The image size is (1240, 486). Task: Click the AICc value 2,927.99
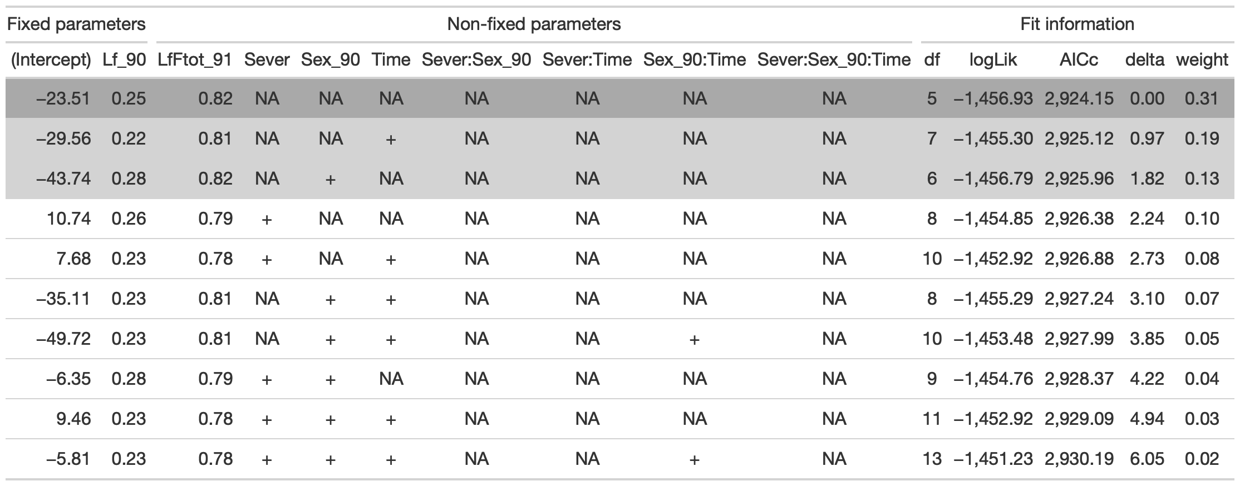1079,339
